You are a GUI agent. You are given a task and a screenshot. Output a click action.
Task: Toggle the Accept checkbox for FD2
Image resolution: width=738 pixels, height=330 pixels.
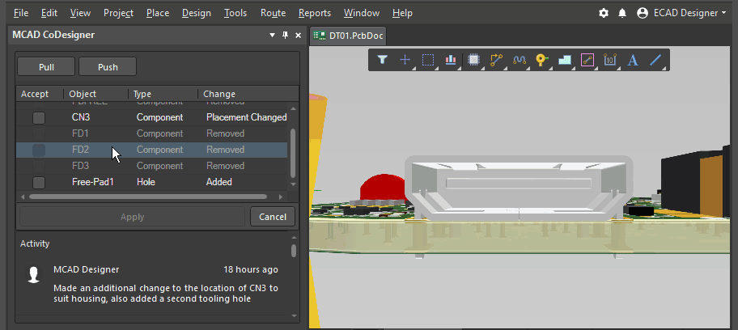(x=38, y=150)
